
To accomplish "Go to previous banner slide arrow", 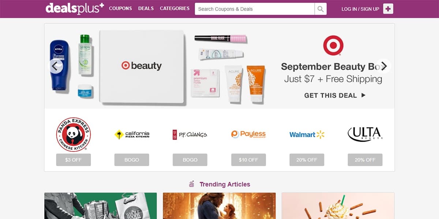I will pyautogui.click(x=56, y=66).
